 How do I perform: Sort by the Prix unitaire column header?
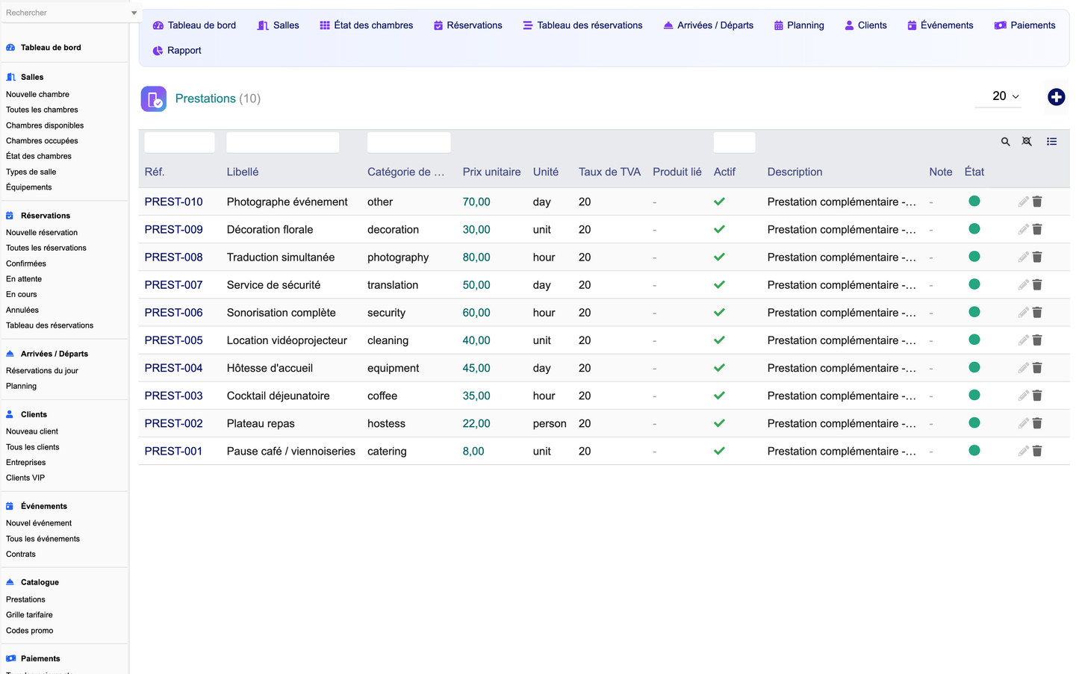491,172
